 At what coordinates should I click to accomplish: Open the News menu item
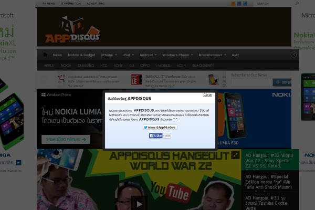(x=57, y=55)
